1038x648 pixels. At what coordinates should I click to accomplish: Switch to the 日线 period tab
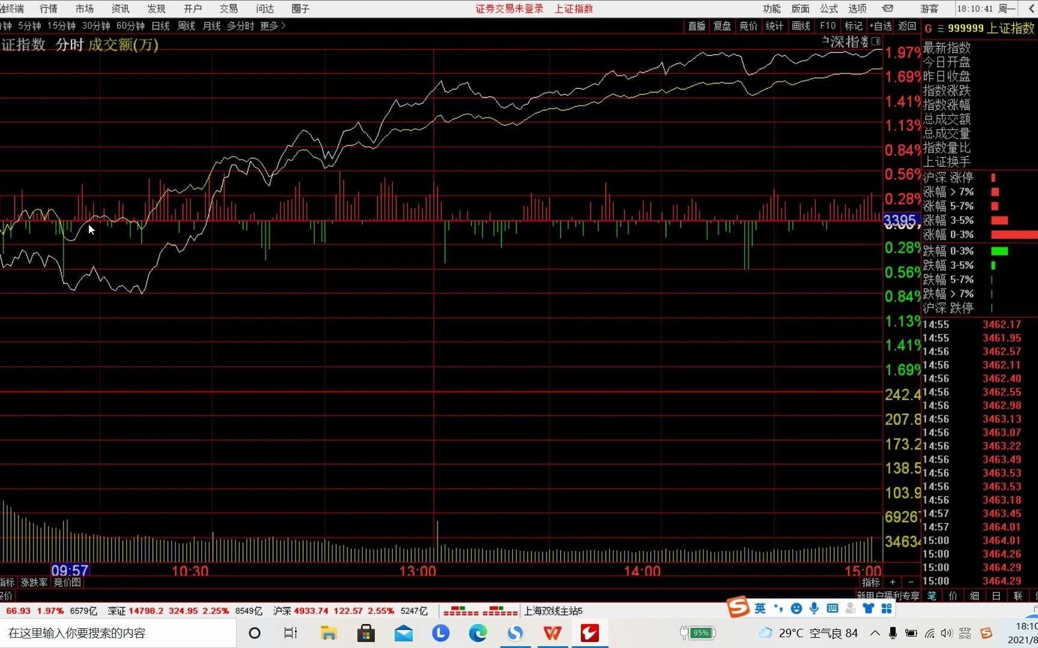point(160,26)
